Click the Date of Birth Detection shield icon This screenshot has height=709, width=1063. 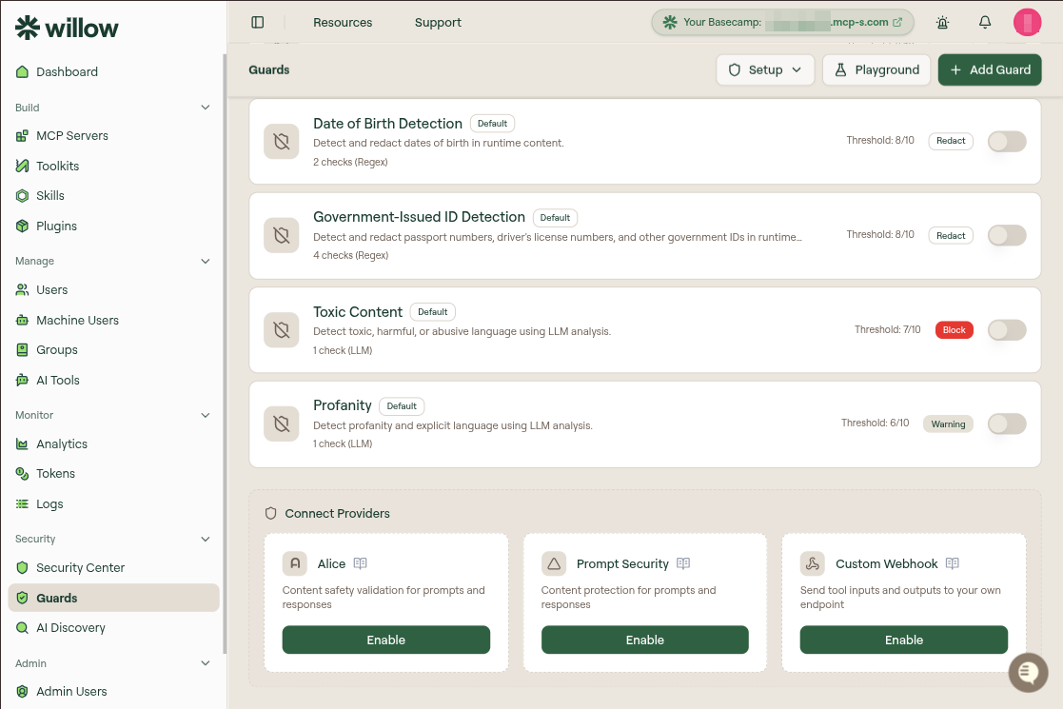282,141
